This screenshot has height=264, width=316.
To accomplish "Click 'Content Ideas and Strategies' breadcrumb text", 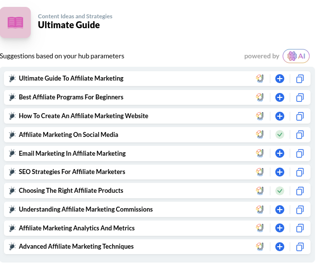I will tap(75, 16).
